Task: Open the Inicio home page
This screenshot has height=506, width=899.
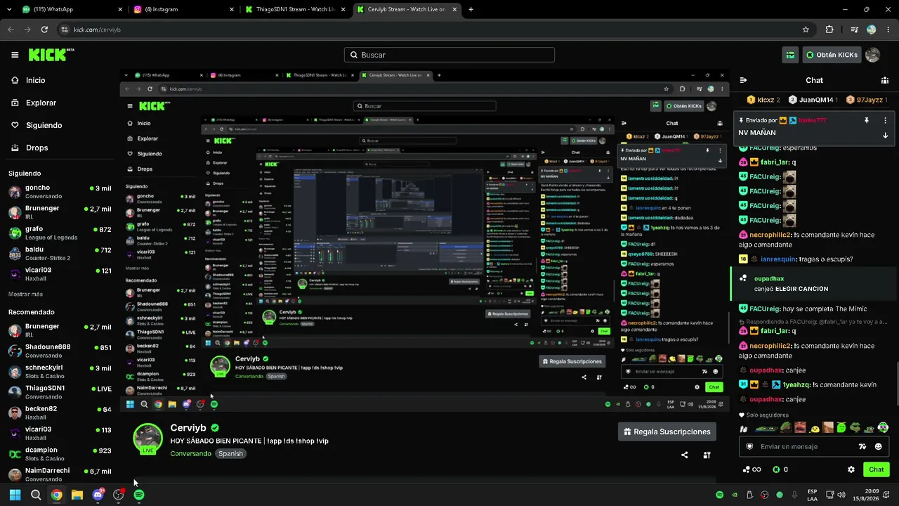Action: coord(29,80)
